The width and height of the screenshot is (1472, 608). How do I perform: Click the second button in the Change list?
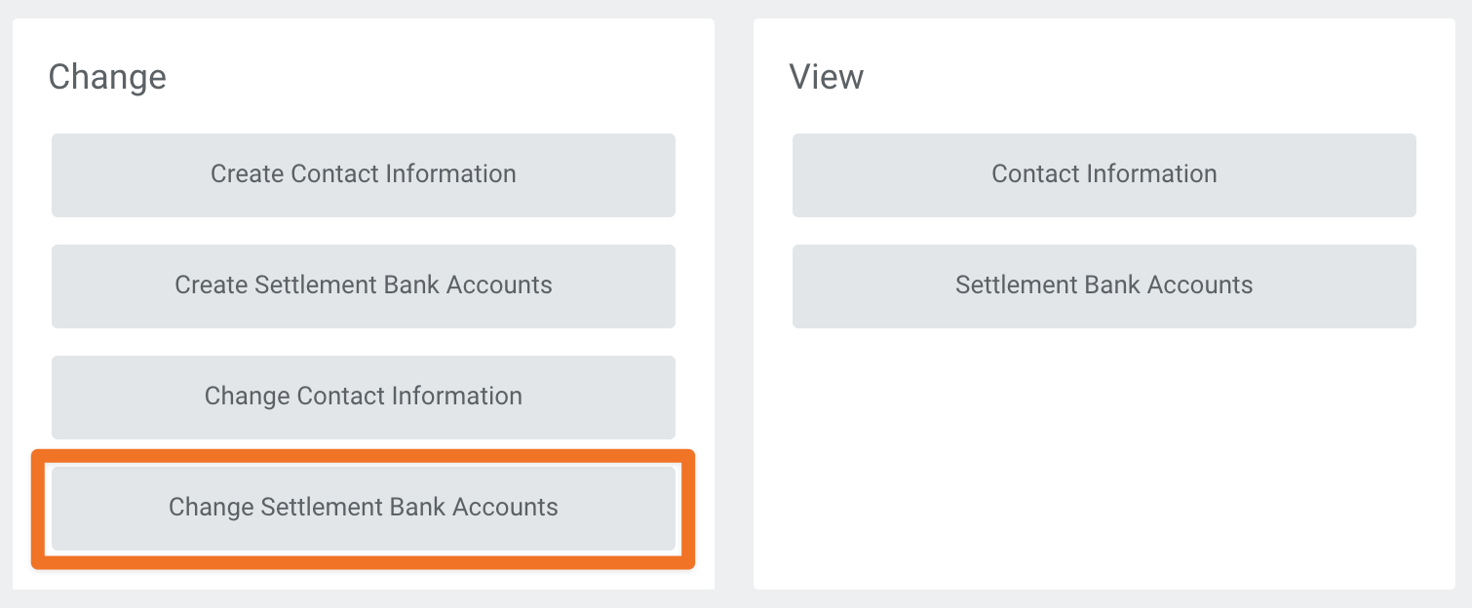(x=363, y=285)
